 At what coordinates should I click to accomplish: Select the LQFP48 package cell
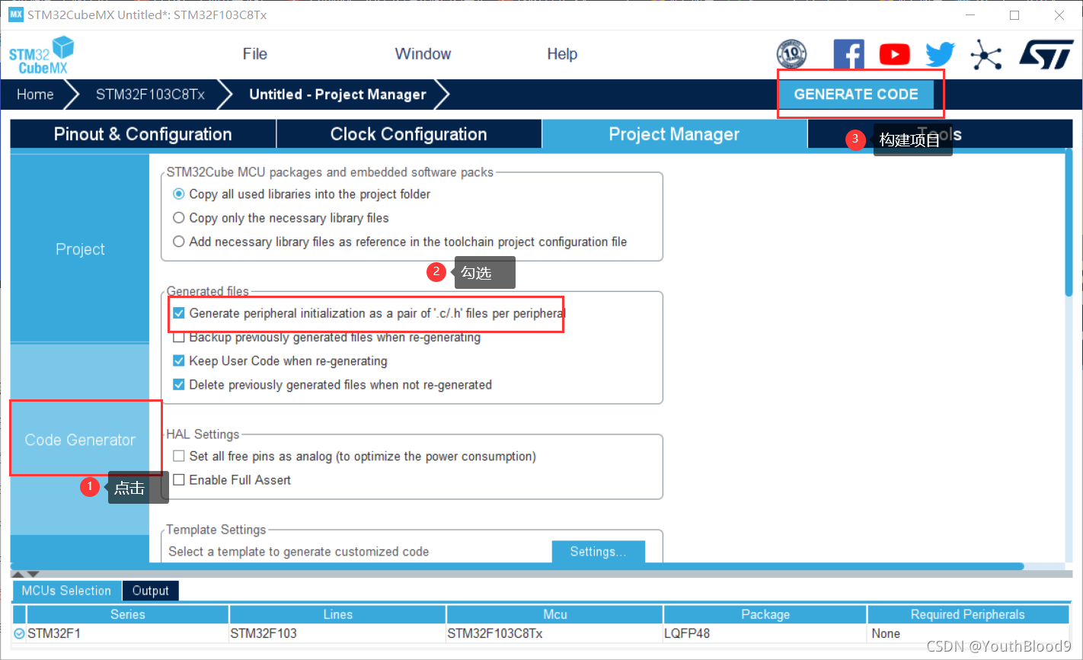point(765,633)
